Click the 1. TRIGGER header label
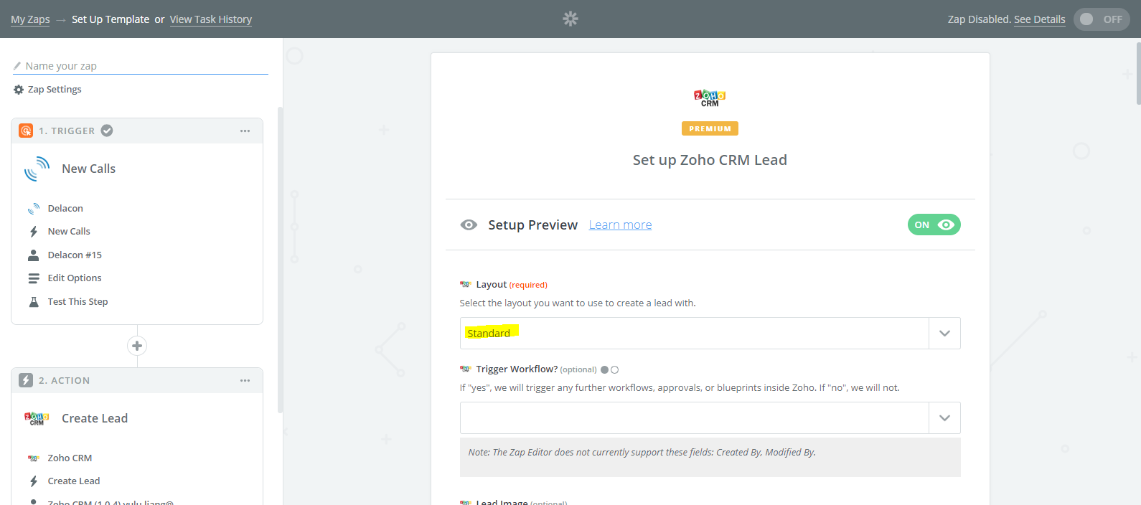The width and height of the screenshot is (1141, 505). coord(67,131)
